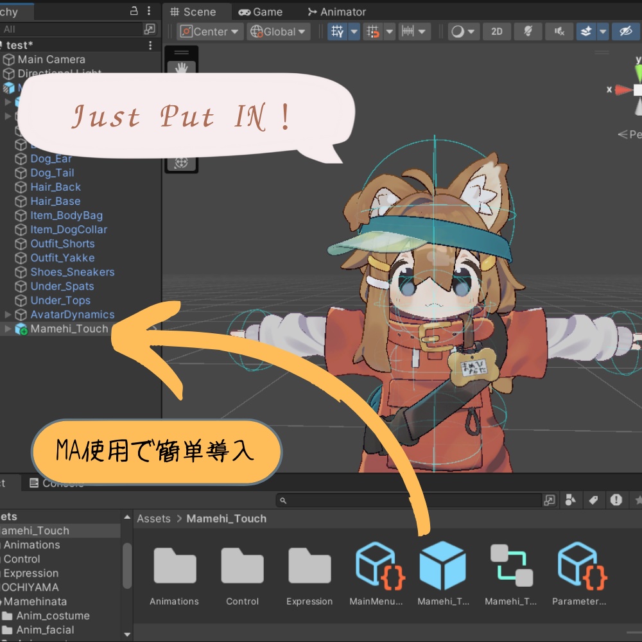This screenshot has width=642, height=642.
Task: Select Item_BodyBag object
Action: pos(66,215)
